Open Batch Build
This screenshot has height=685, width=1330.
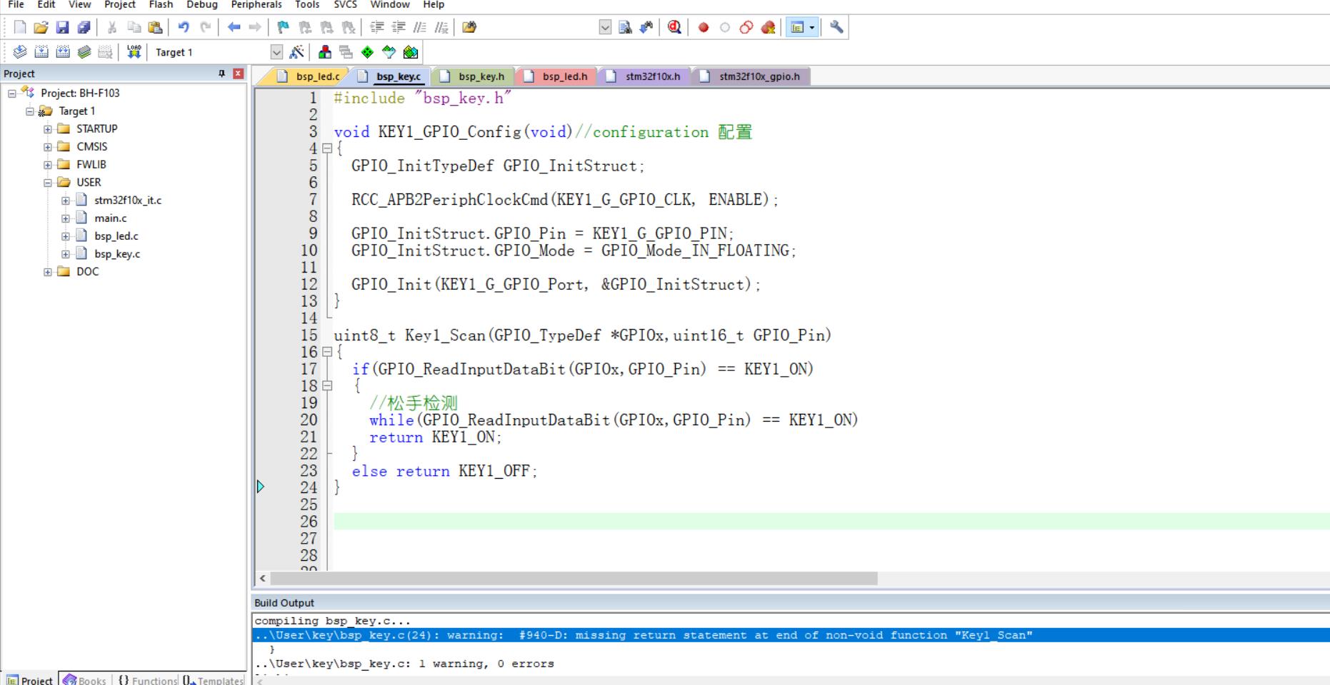(x=84, y=52)
